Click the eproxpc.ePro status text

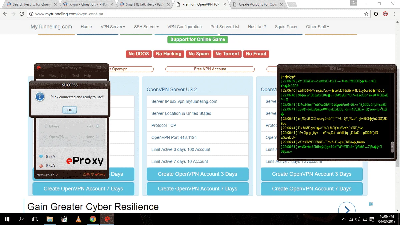(x=48, y=174)
